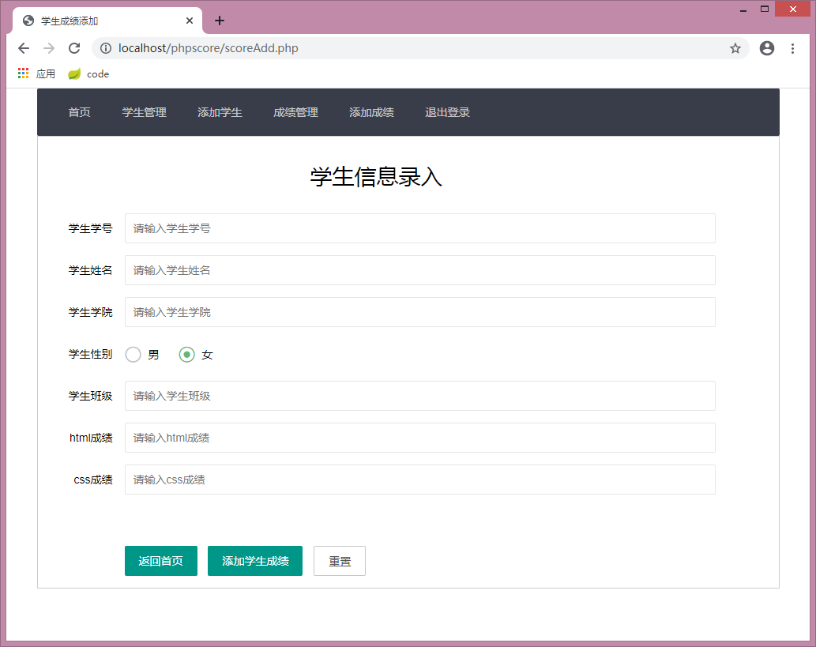Screen dimensions: 816x647
Task: Select the 男 gender radio button
Action: 133,354
